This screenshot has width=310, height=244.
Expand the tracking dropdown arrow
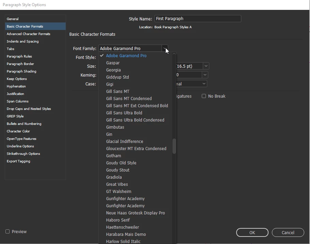205,75
